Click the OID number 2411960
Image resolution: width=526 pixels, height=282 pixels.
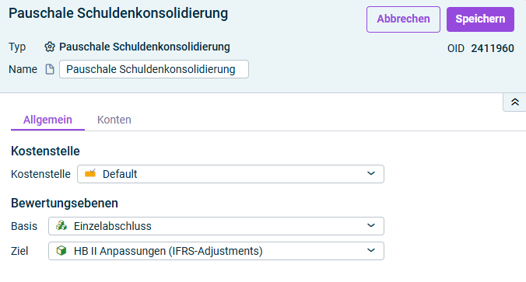(x=493, y=49)
